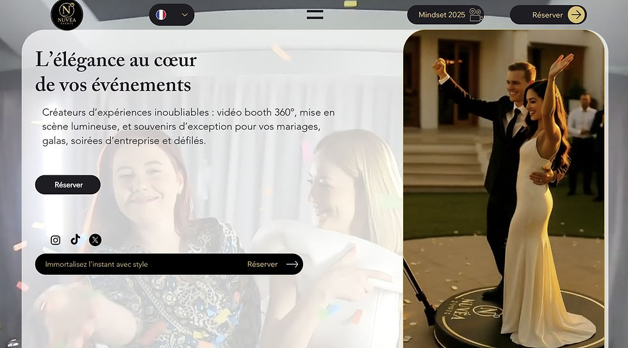Open the X social icon
This screenshot has width=628, height=348.
pos(95,240)
